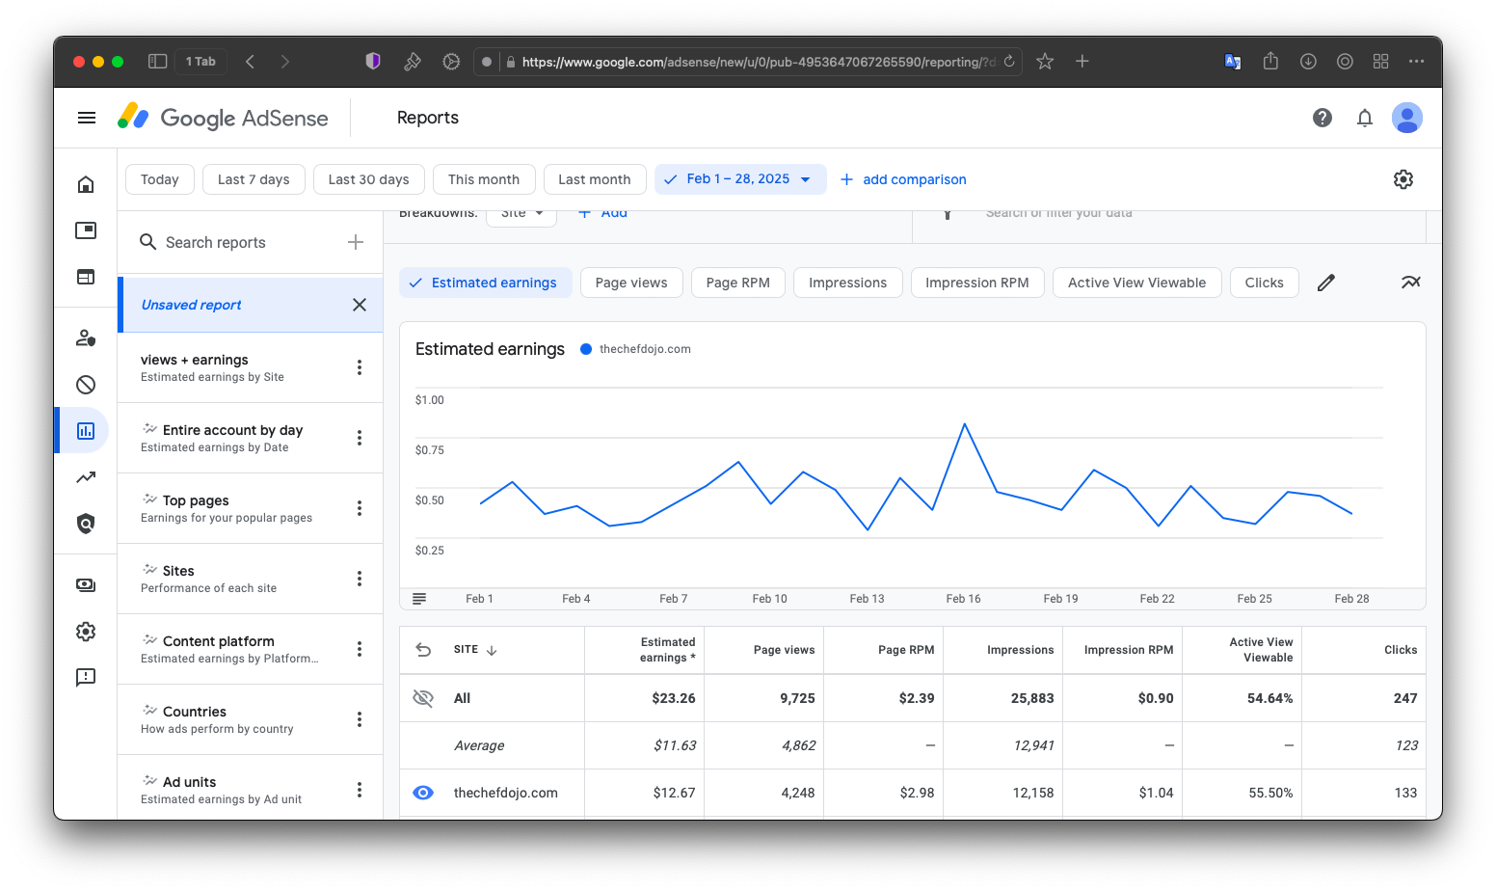Viewport: 1496px width, 891px height.
Task: Open the Feb 1 – 28, 2025 date dropdown
Action: coord(740,179)
